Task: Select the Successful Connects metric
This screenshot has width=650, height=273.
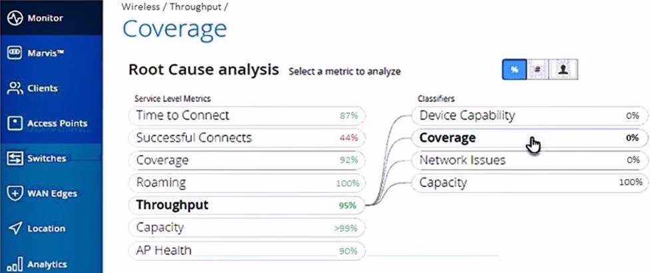Action: 246,138
